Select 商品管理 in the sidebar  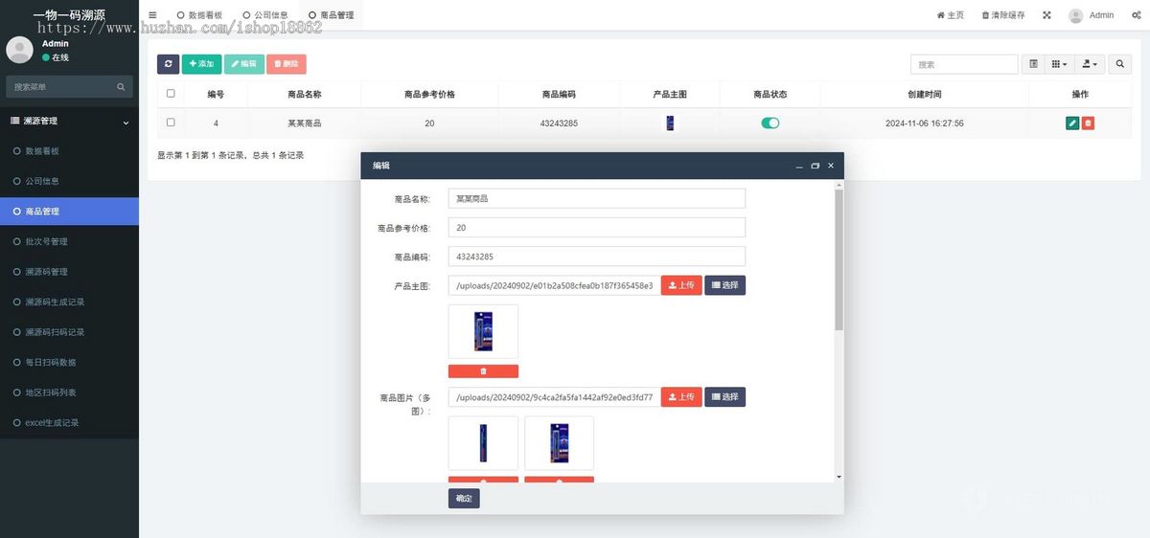[x=69, y=212]
